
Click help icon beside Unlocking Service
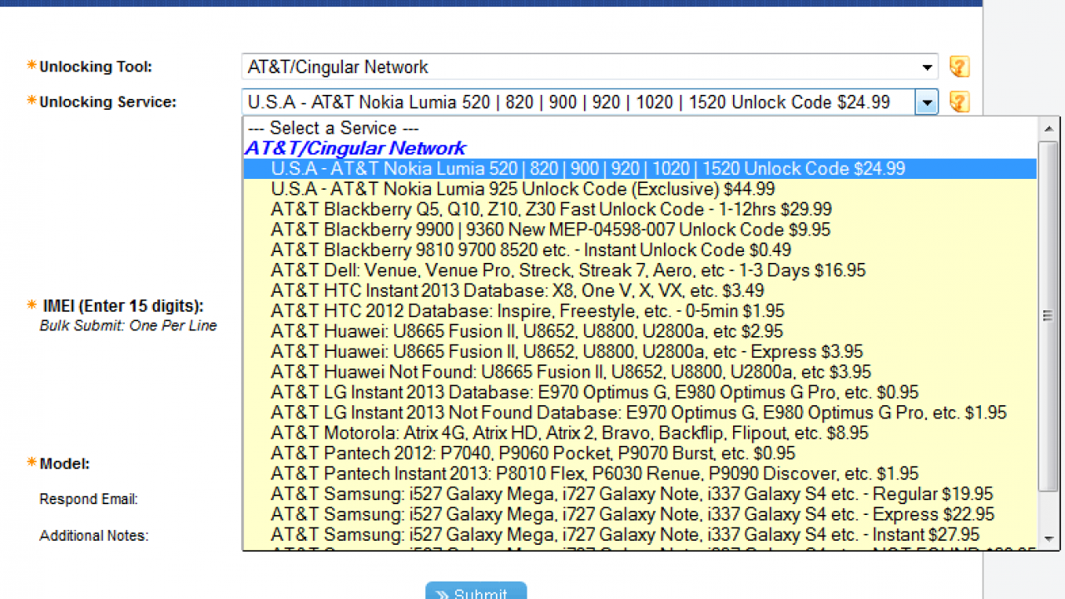pyautogui.click(x=959, y=102)
